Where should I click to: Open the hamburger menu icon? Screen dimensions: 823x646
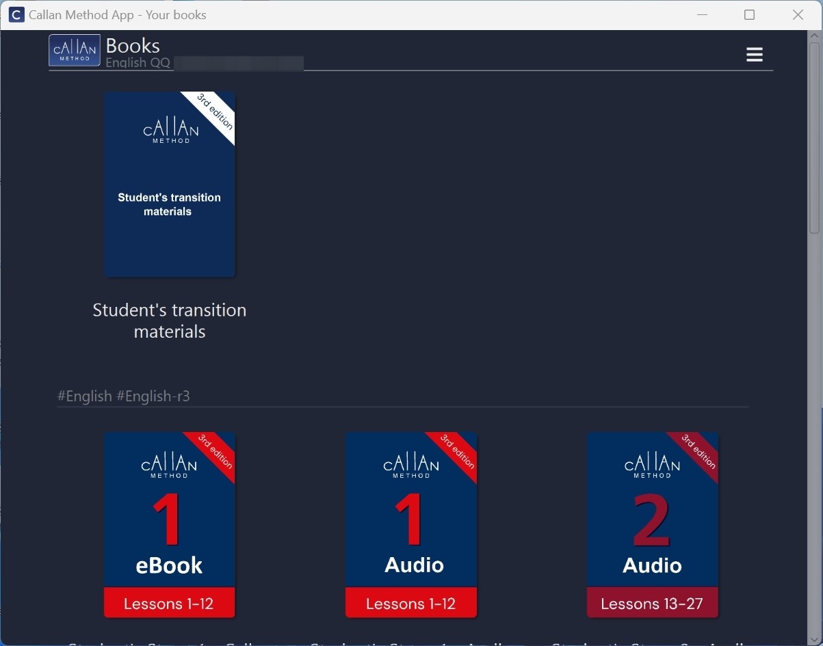tap(755, 55)
